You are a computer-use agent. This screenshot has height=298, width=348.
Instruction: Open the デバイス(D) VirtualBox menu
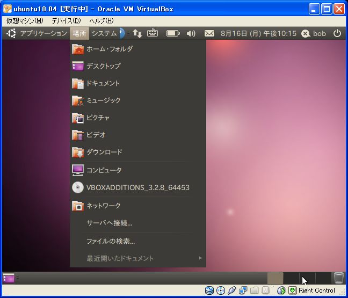(x=66, y=21)
